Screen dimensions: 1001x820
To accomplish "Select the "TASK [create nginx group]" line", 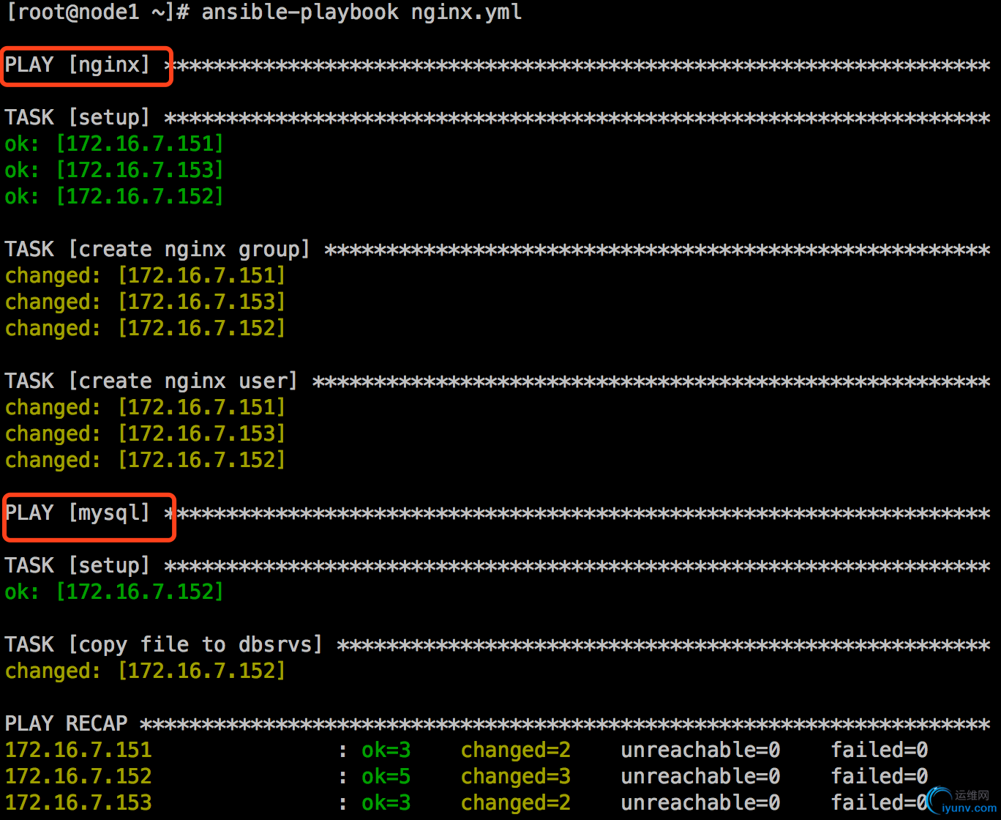I will pos(498,250).
